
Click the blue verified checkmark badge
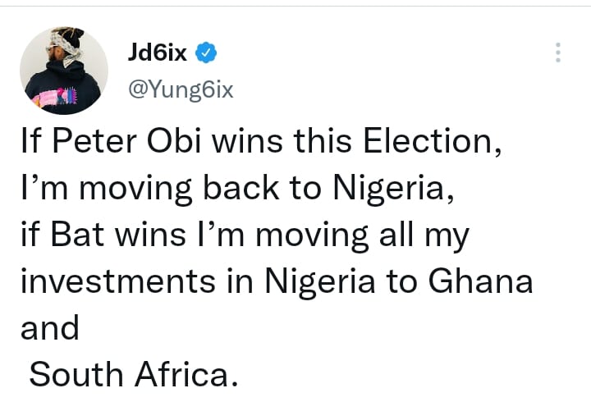coord(208,54)
